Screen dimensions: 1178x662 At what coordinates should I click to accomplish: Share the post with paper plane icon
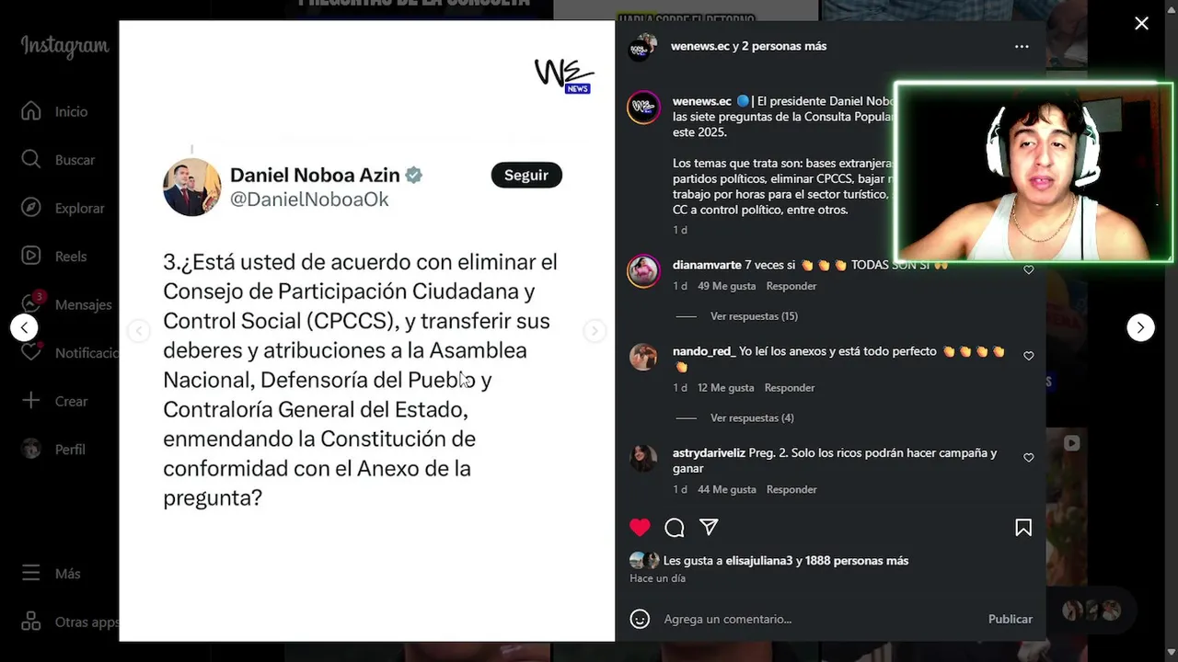point(709,527)
